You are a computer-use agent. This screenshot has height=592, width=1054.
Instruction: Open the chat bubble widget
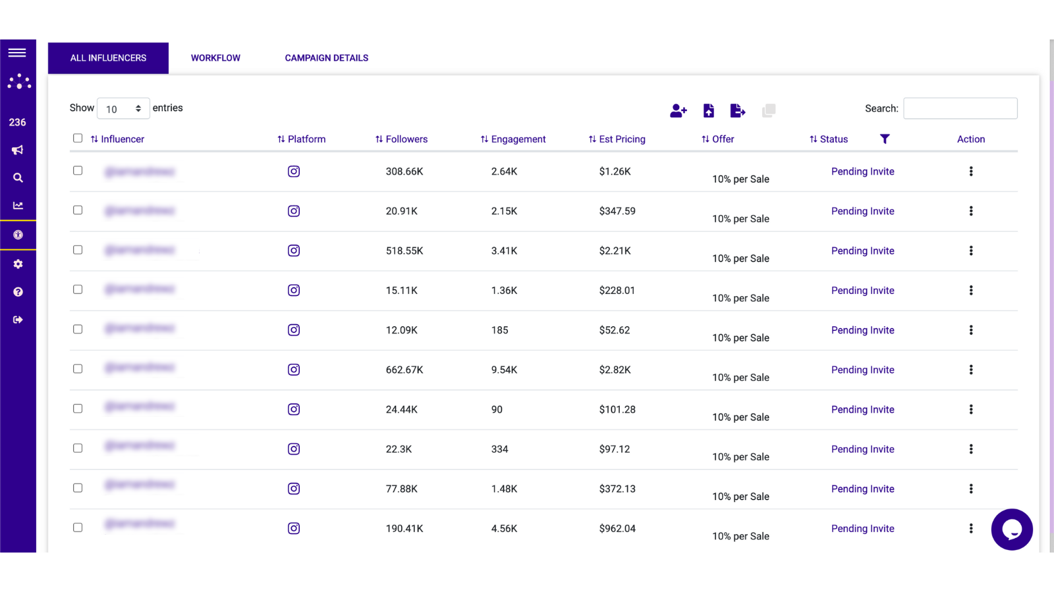1012,530
